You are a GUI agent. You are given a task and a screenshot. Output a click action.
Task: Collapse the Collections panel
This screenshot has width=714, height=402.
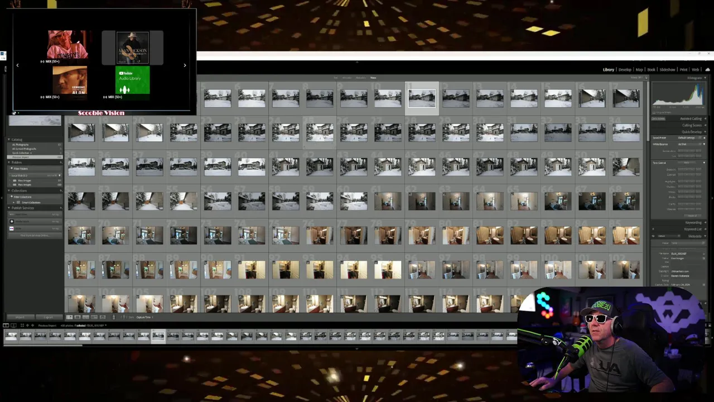9,191
